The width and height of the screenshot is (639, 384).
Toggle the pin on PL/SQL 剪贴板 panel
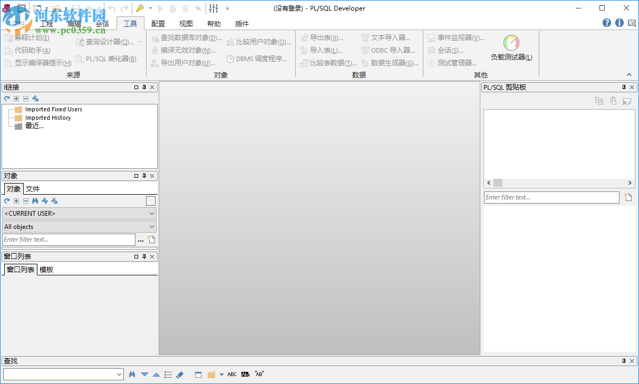click(x=623, y=87)
